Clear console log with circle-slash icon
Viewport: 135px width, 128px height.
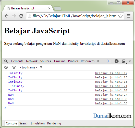[x=6, y=67]
